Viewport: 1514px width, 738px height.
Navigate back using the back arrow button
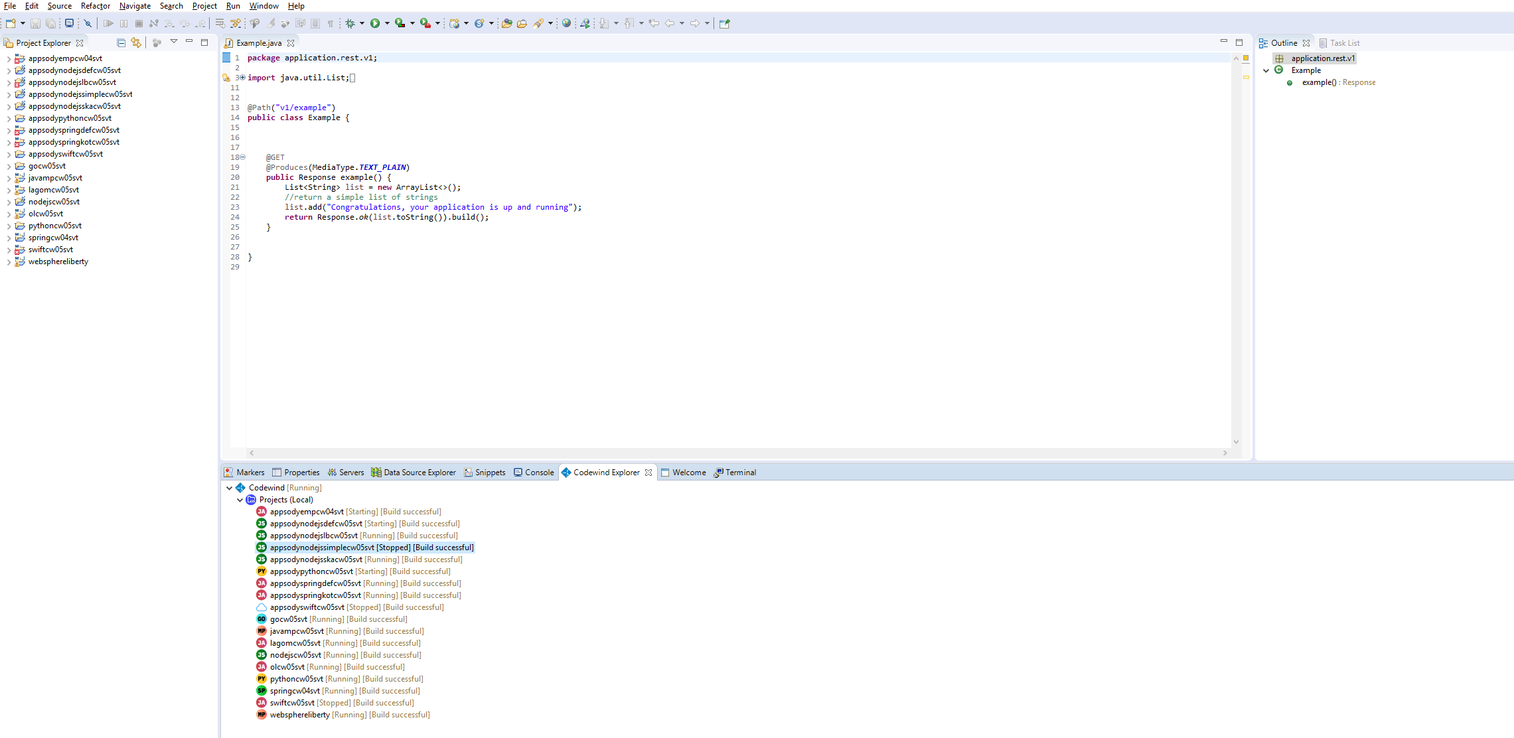[x=670, y=23]
